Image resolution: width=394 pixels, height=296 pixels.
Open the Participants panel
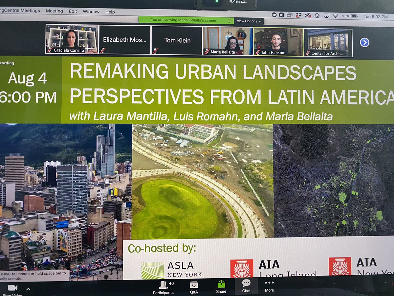163,287
